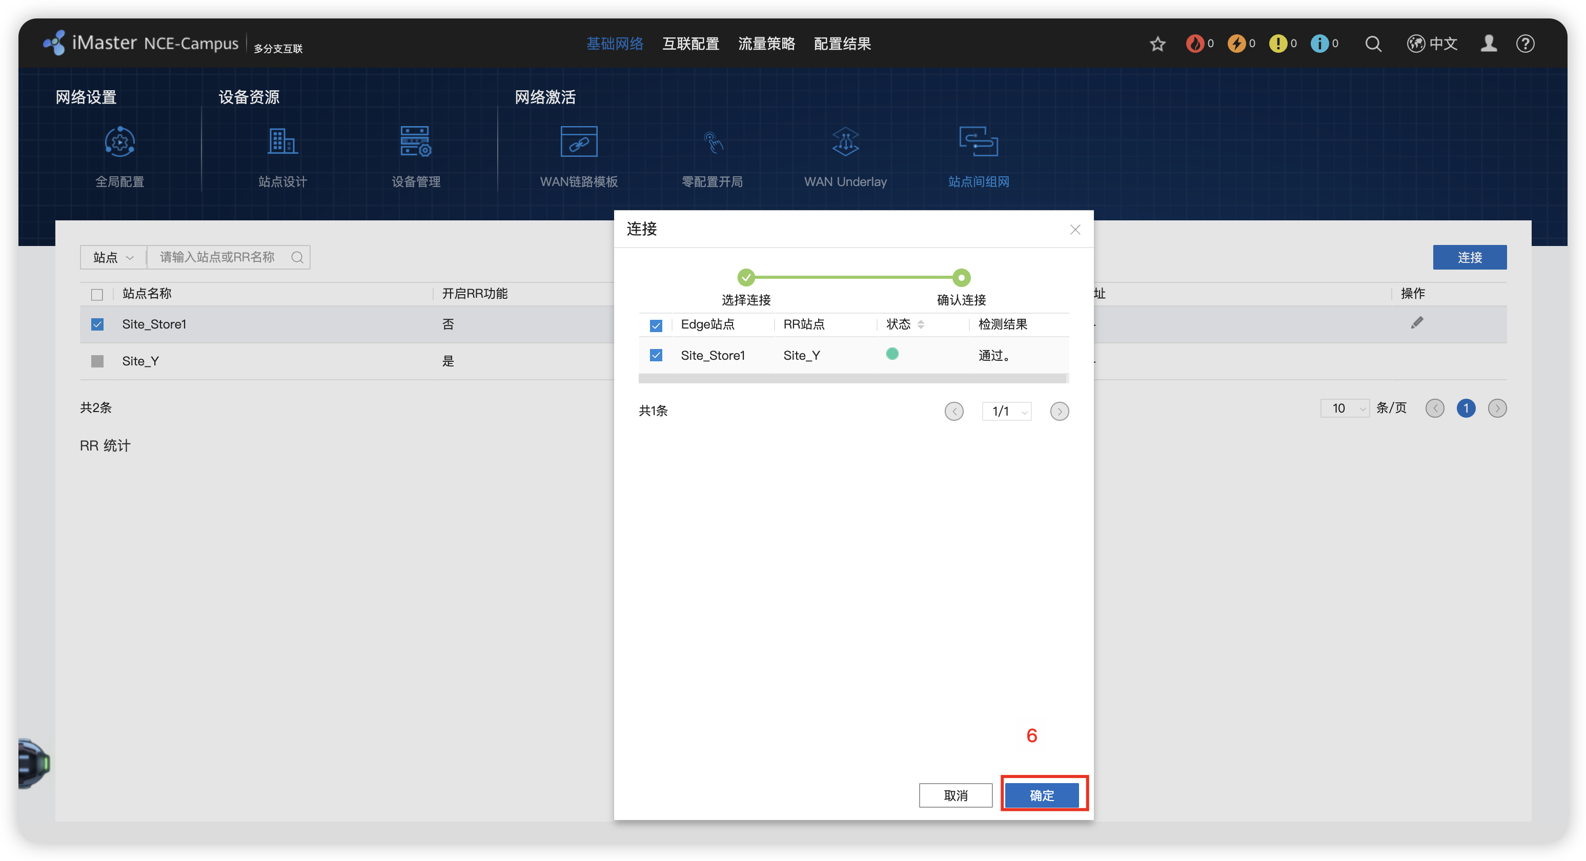Open the 1/1 page selector dropdown
This screenshot has width=1586, height=861.
point(1007,411)
